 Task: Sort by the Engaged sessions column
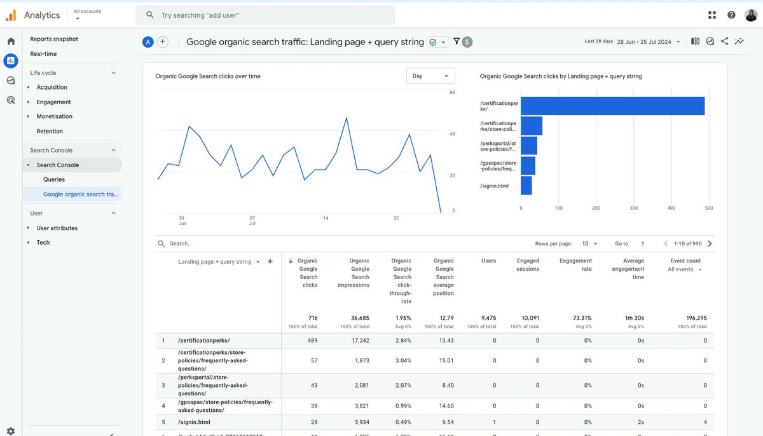[x=528, y=265]
